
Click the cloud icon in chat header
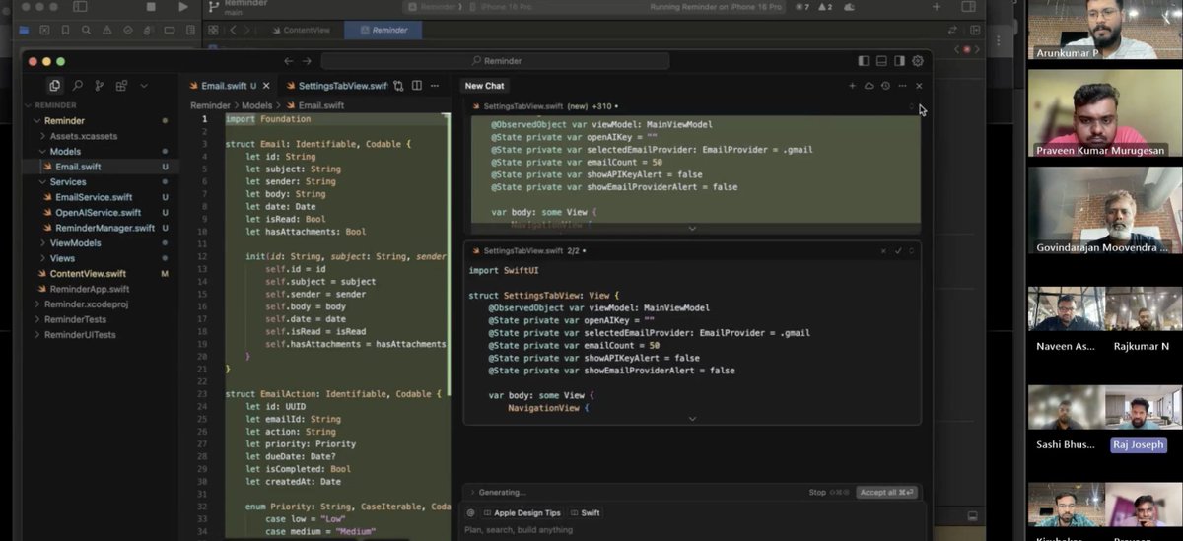coord(870,86)
